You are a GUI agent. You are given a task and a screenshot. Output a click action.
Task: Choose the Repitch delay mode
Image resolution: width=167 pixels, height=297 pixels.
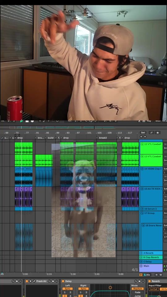pos(138,289)
